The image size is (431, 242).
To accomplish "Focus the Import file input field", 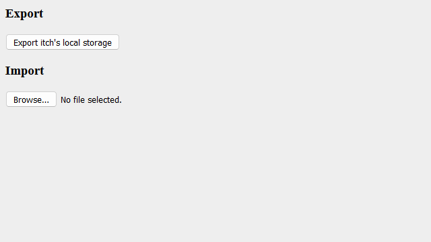I will [x=64, y=99].
